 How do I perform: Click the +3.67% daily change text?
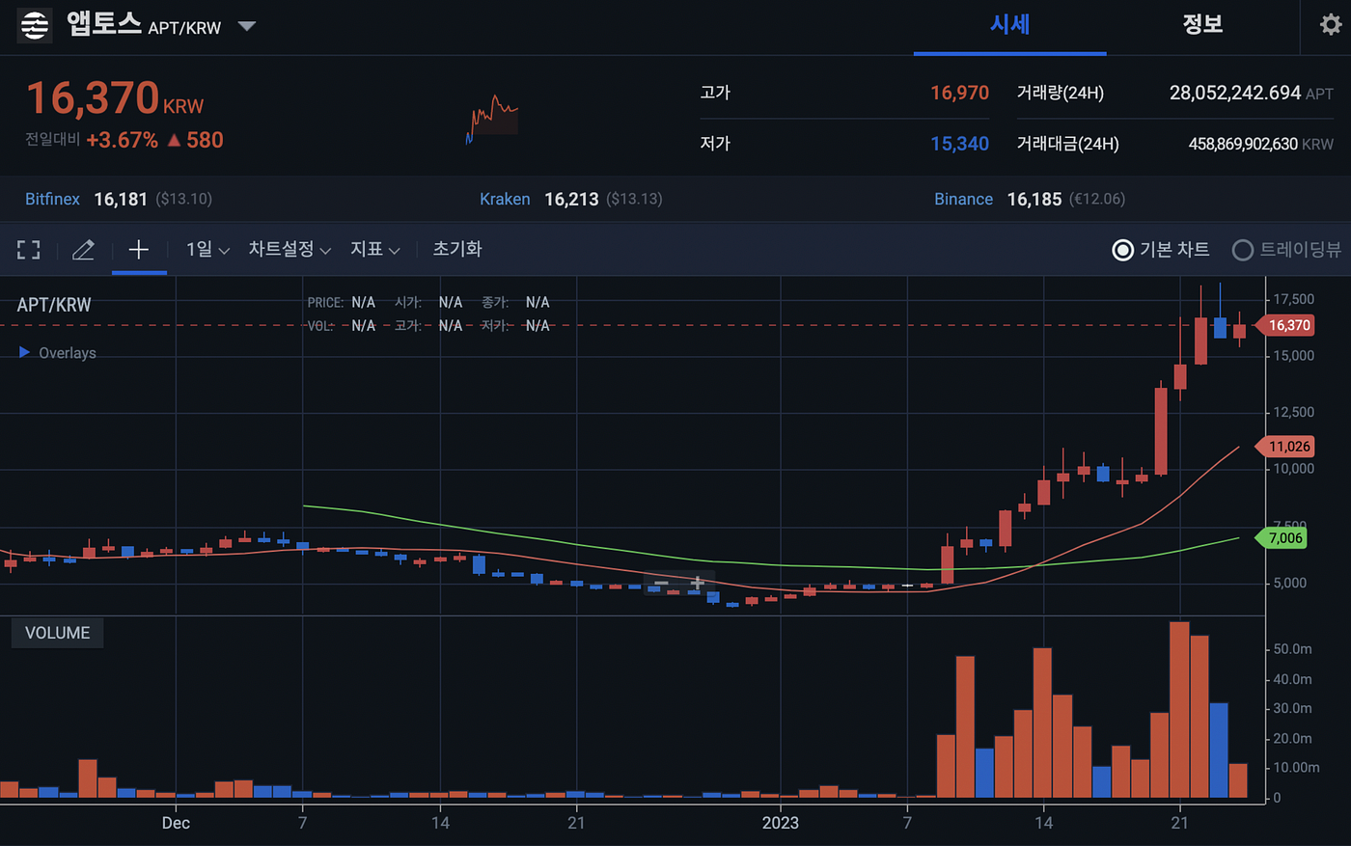coord(122,140)
